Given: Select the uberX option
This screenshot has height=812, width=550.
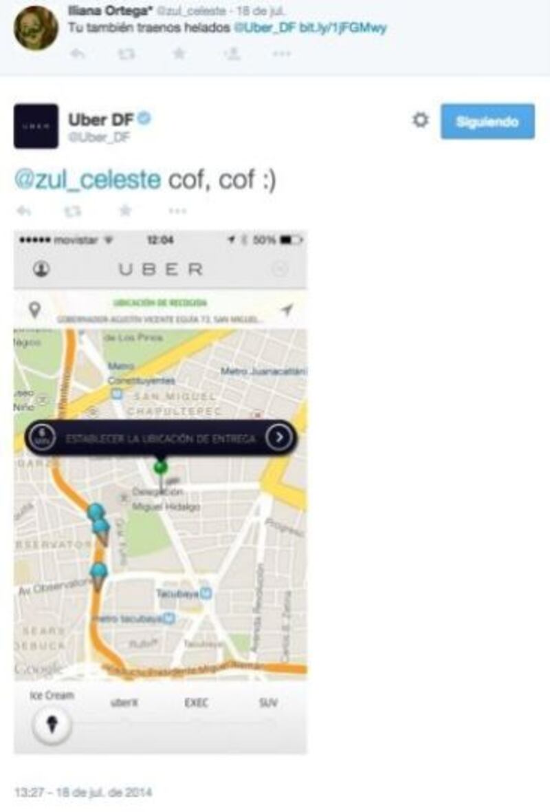Looking at the screenshot, I should [x=124, y=703].
